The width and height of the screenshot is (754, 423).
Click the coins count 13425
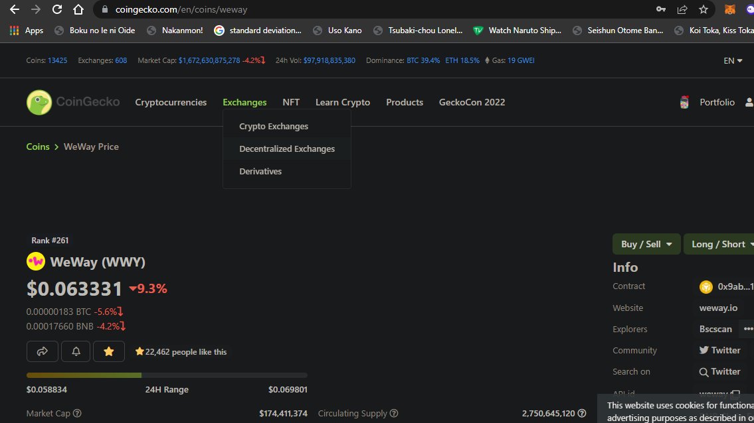[57, 60]
